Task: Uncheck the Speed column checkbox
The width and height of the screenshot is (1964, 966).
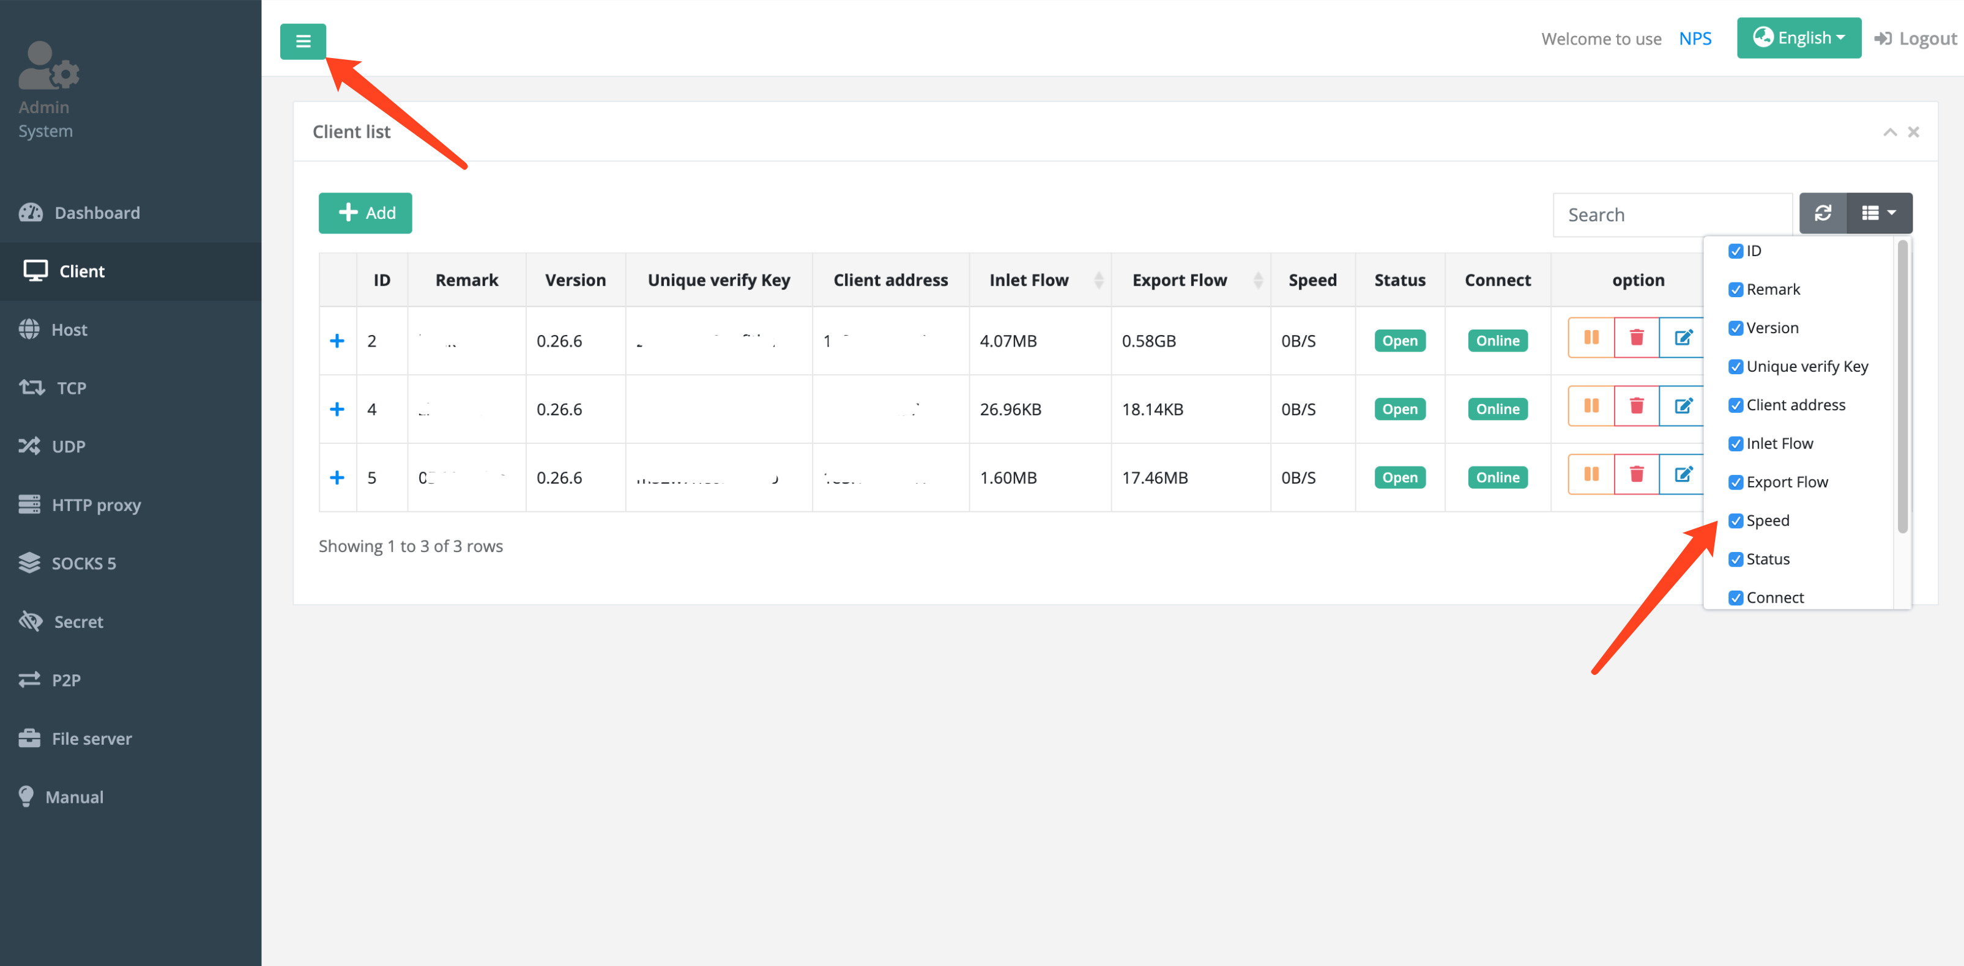Action: tap(1737, 520)
